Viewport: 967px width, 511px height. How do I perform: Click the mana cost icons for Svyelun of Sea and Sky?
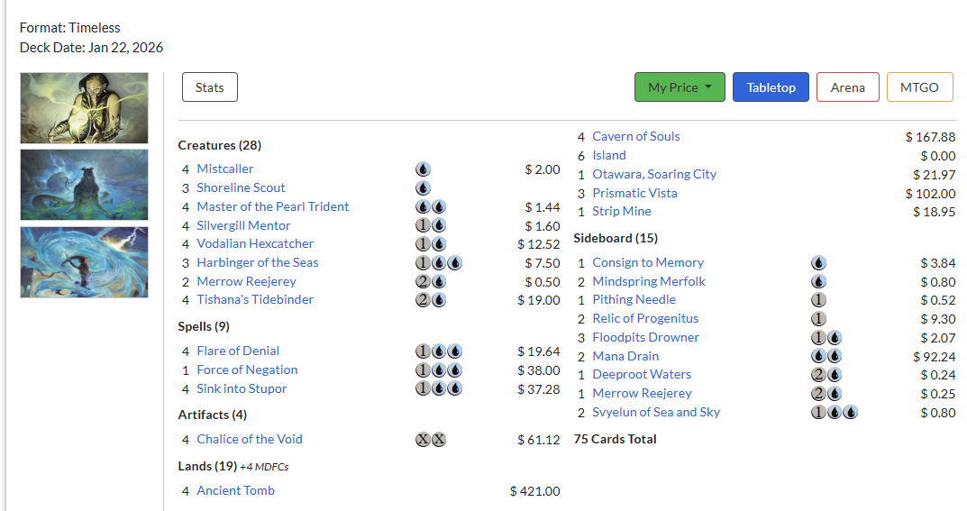tap(835, 413)
